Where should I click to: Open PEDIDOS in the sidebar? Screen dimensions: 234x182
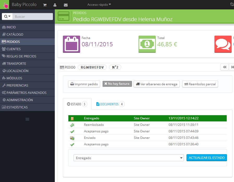tap(27, 42)
